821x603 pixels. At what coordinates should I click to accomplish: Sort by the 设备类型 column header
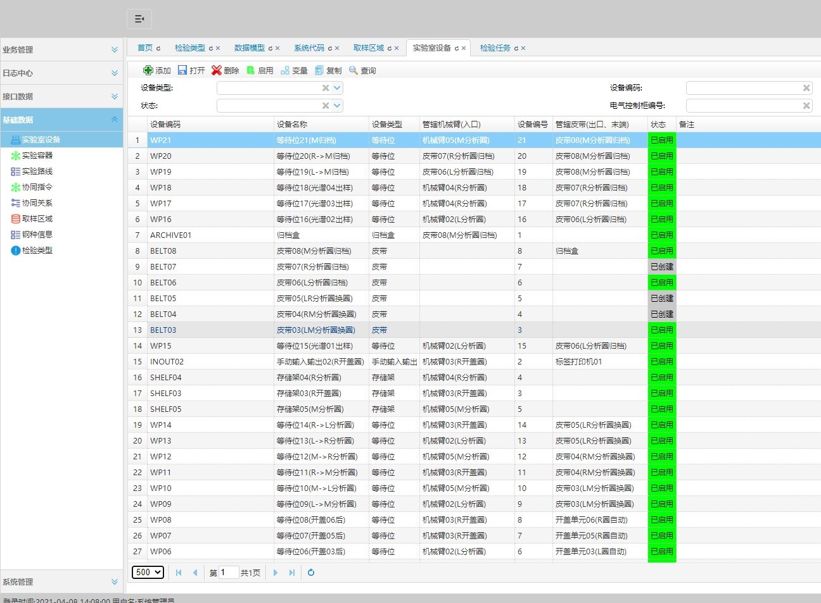click(394, 125)
